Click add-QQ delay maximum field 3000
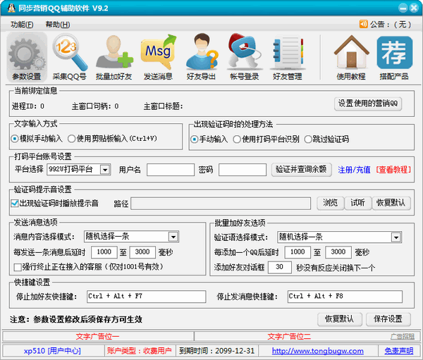 click(338, 252)
